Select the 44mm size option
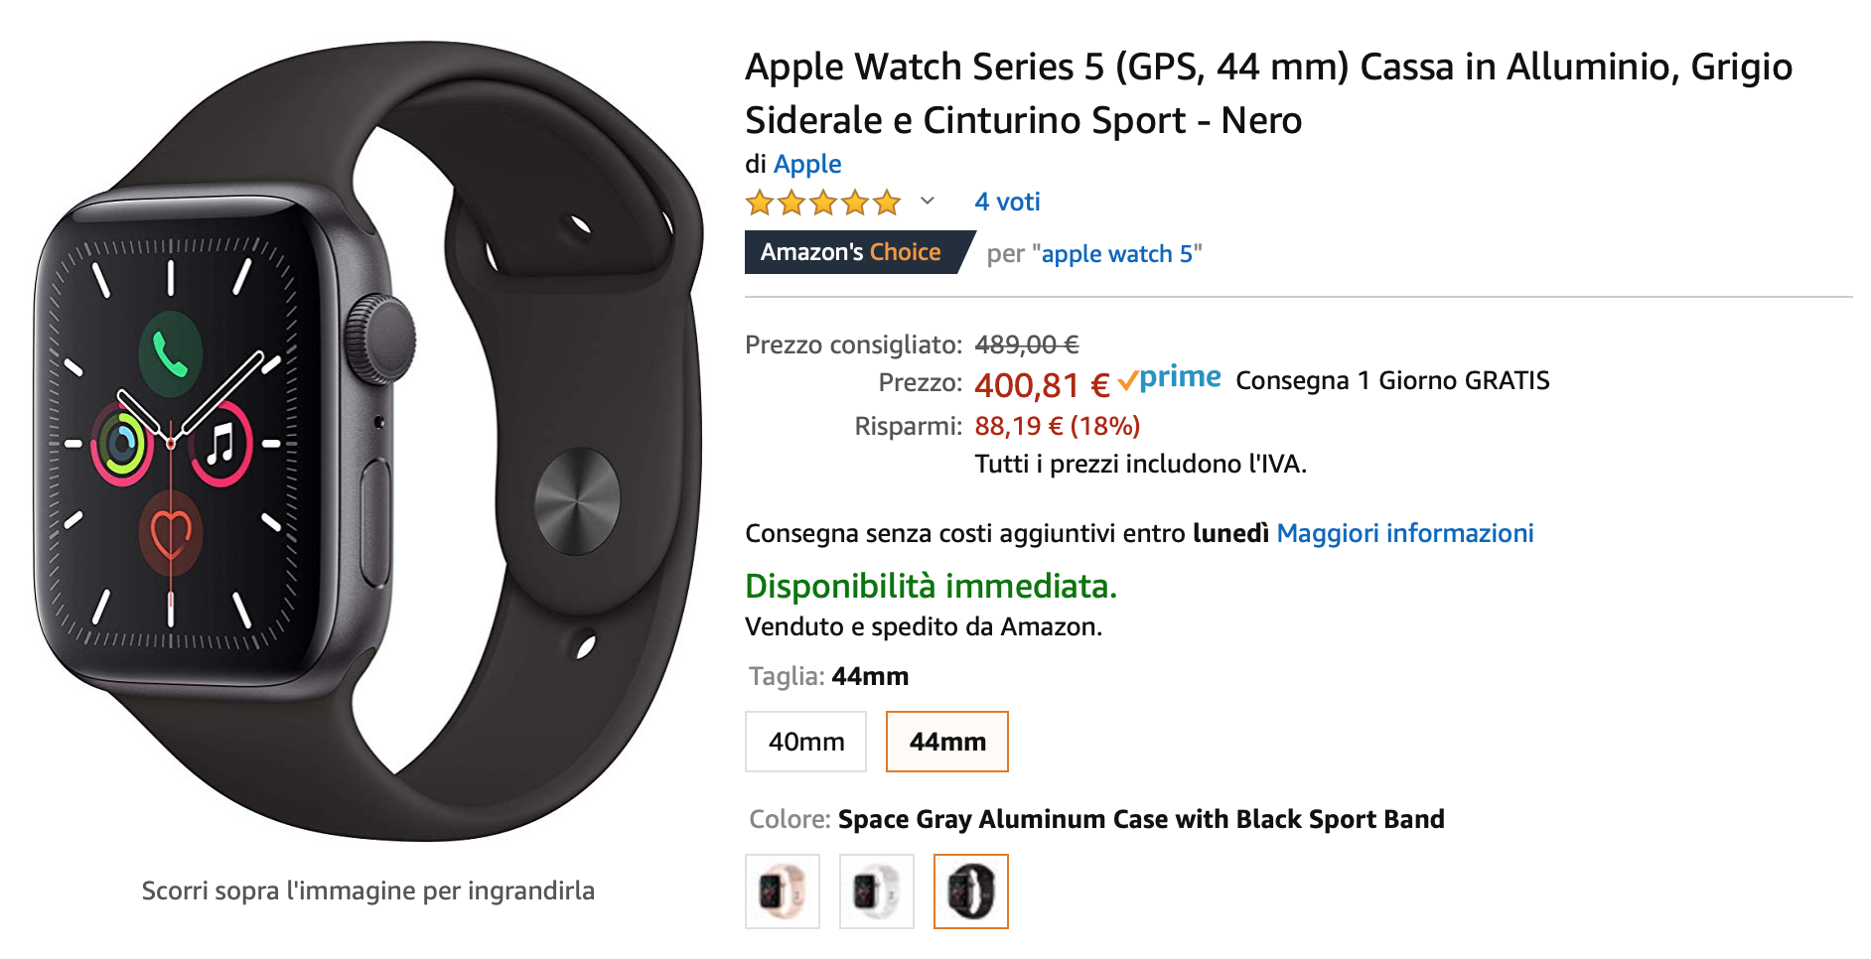Image resolution: width=1871 pixels, height=959 pixels. click(946, 742)
